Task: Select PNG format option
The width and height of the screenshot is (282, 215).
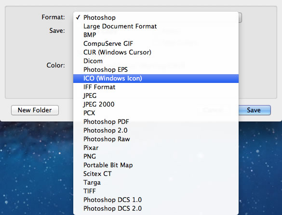Action: coord(156,156)
